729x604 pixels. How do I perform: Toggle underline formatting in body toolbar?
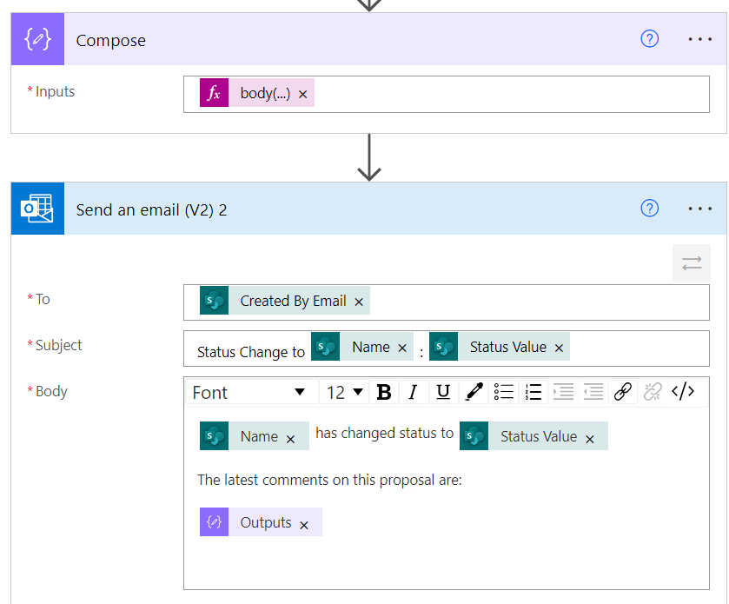point(443,393)
